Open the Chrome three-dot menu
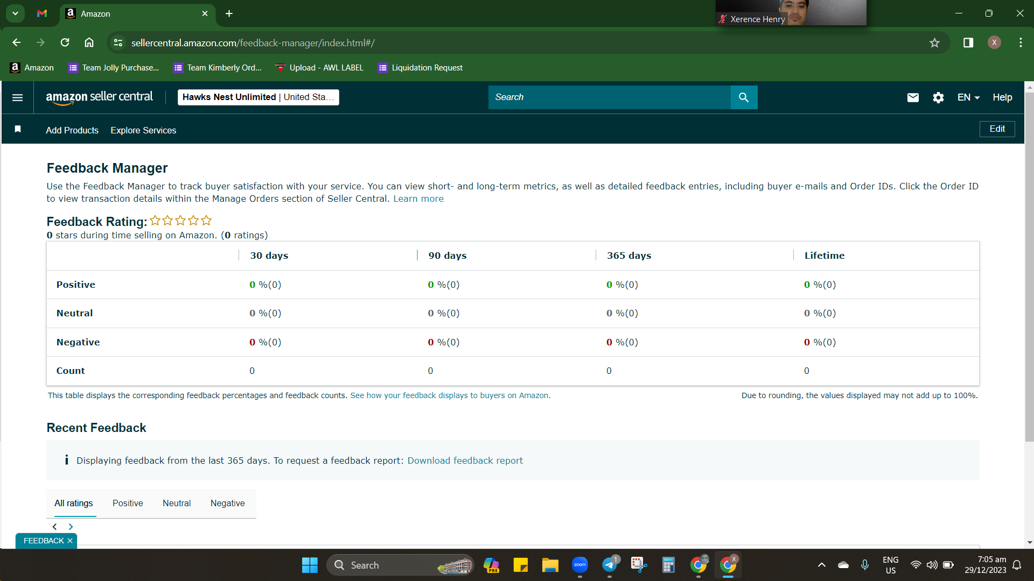The height and width of the screenshot is (581, 1034). click(1021, 42)
